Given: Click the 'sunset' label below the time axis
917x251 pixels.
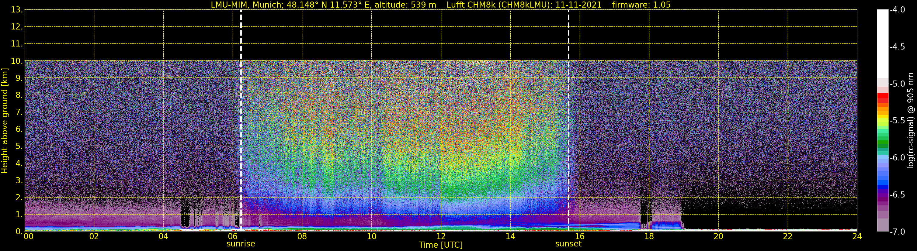Looking at the screenshot, I should click(568, 244).
